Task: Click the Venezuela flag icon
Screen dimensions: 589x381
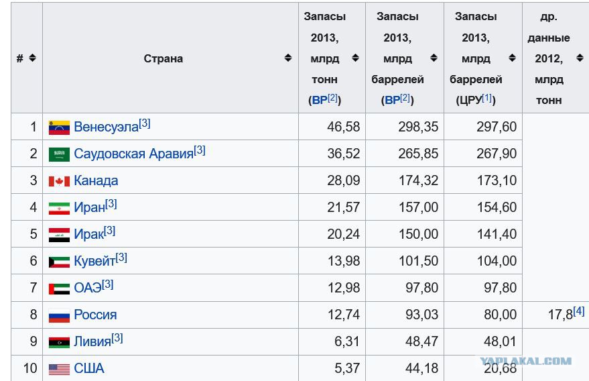Action: click(x=60, y=127)
